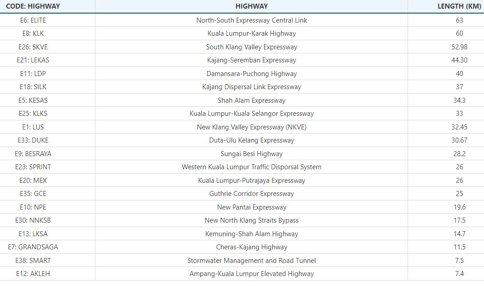Select North-South Expressway Central Link cell
This screenshot has height=286, width=484.
251,20
